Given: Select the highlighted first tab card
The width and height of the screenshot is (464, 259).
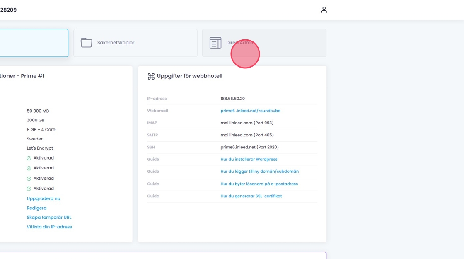Looking at the screenshot, I should tap(33, 43).
